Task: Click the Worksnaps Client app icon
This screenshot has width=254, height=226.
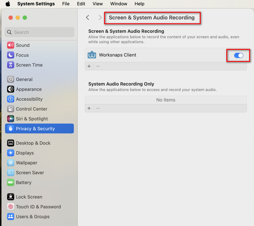Action: click(92, 55)
